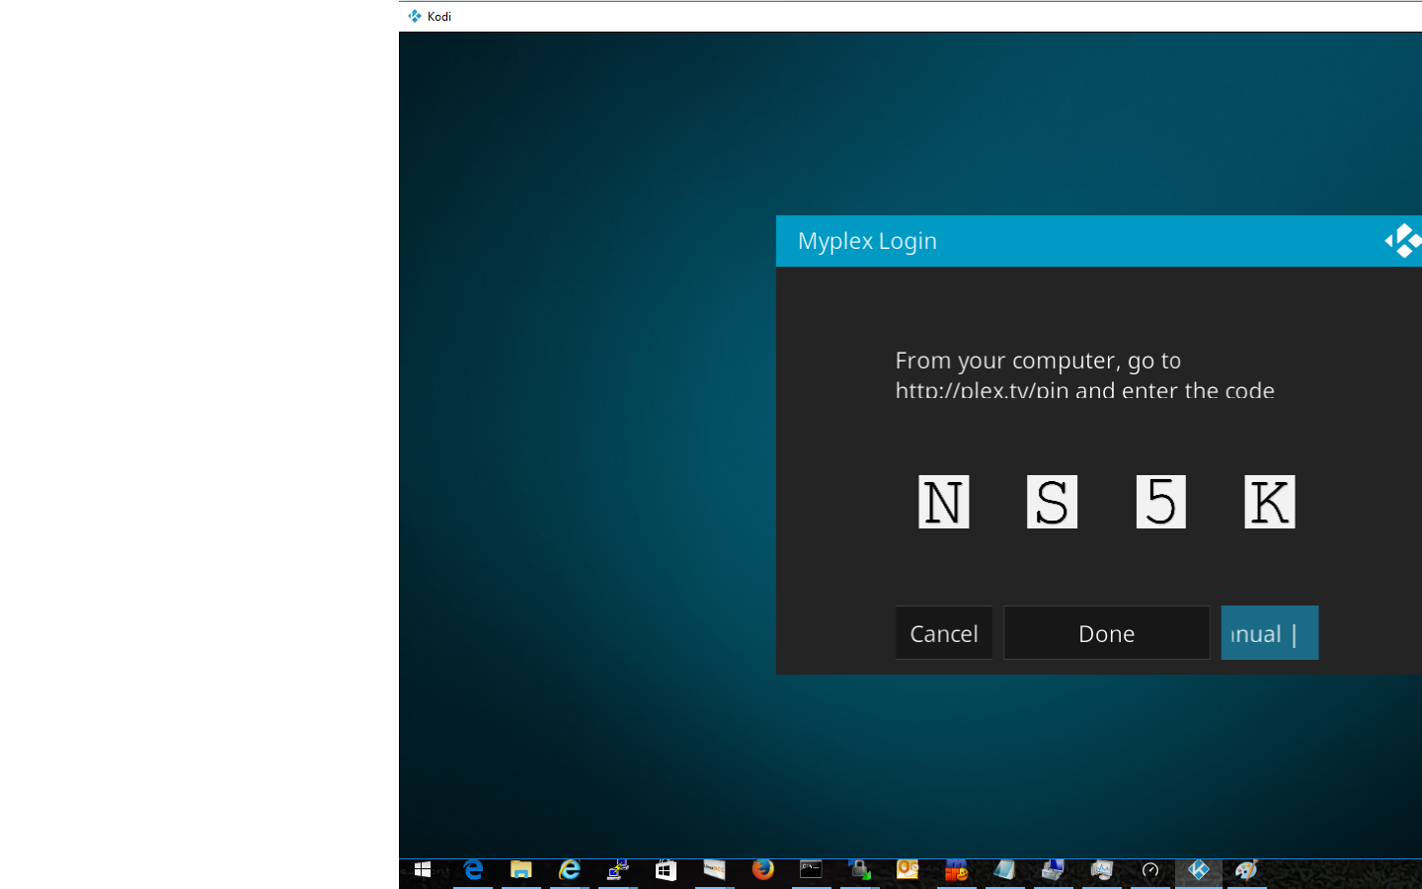Open Firefox from the taskbar
1422x889 pixels.
(763, 870)
